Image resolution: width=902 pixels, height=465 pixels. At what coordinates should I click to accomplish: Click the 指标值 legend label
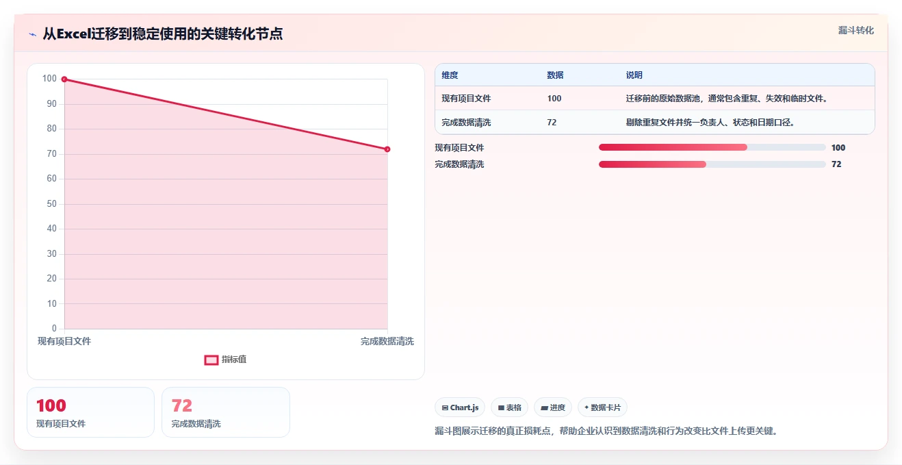point(234,360)
